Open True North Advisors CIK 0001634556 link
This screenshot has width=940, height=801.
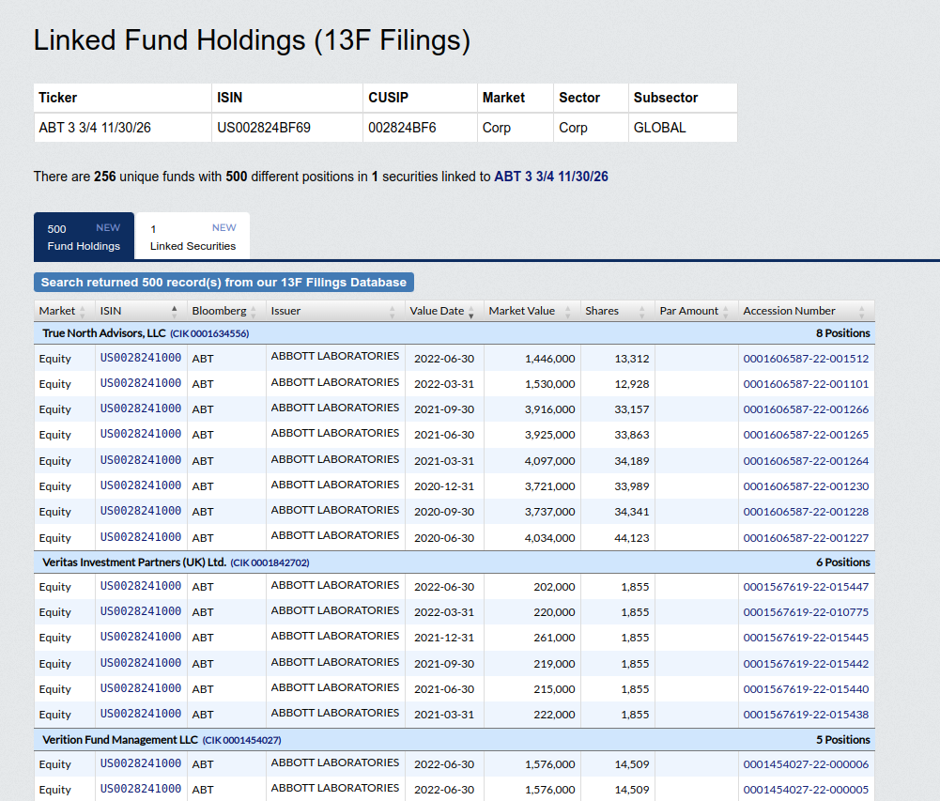coord(209,334)
